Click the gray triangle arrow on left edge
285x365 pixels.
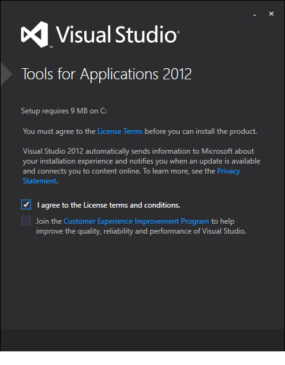coord(6,74)
